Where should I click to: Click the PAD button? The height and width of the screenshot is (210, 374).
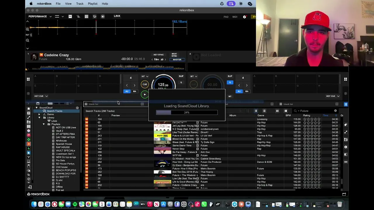pyautogui.click(x=226, y=17)
